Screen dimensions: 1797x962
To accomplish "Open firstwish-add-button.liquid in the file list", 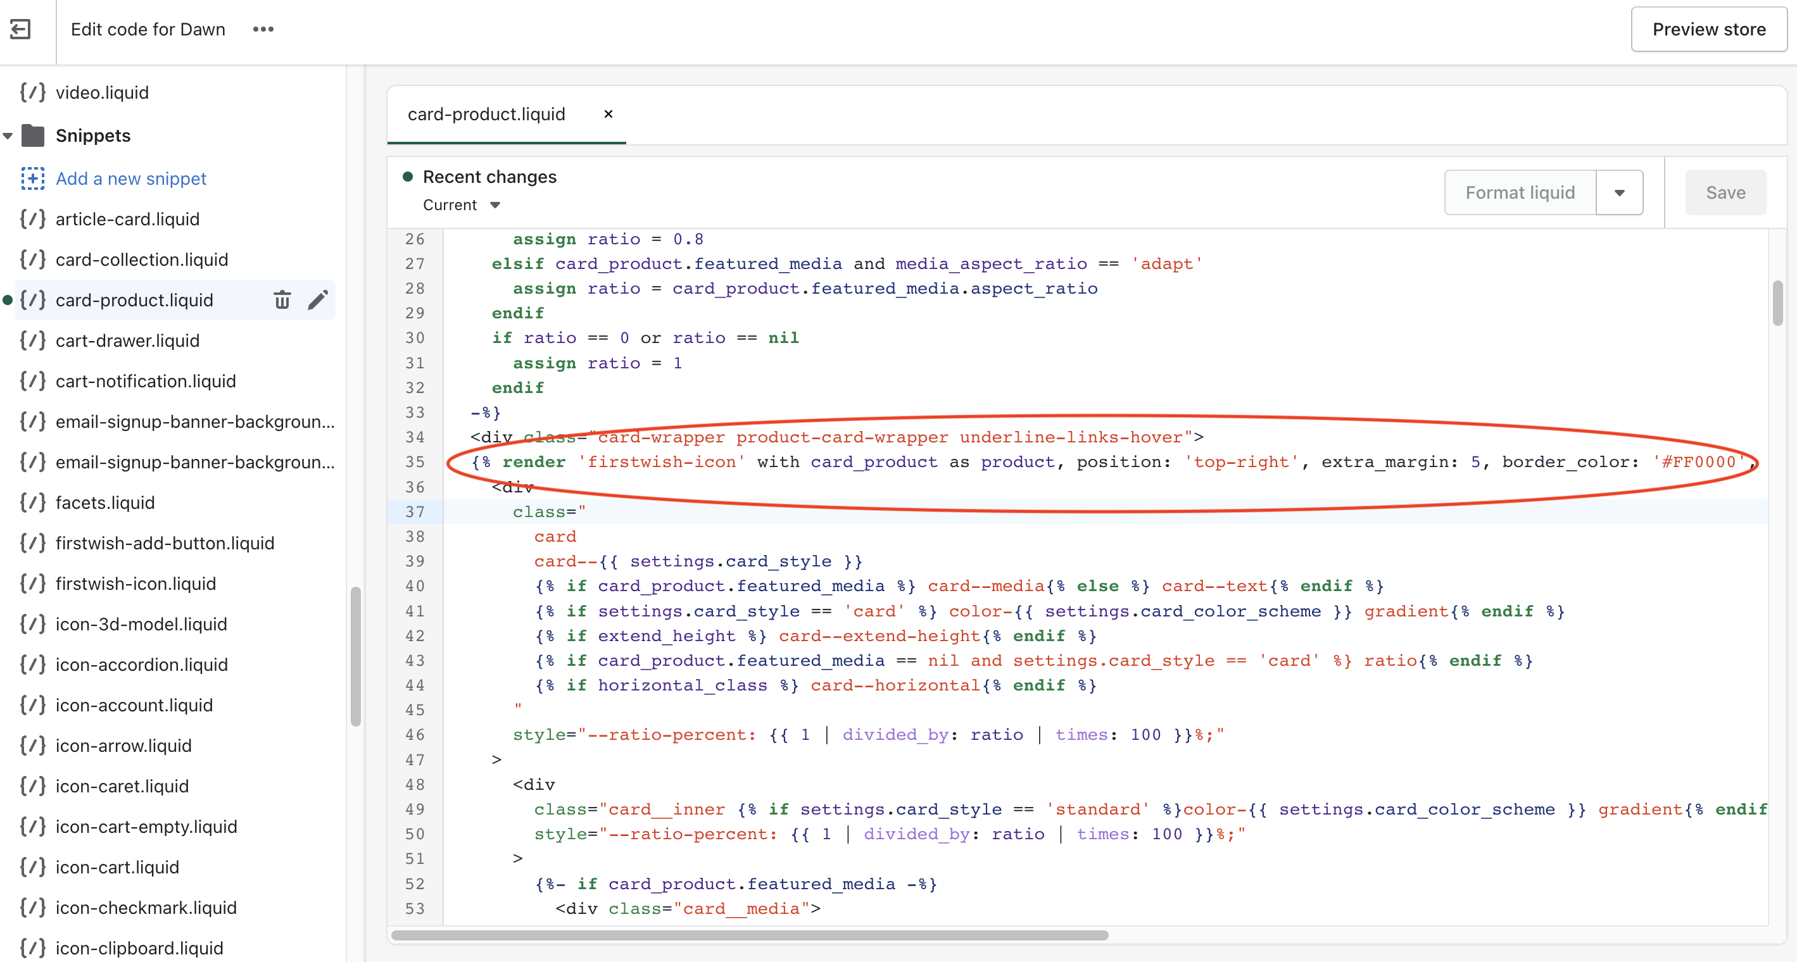I will click(165, 543).
